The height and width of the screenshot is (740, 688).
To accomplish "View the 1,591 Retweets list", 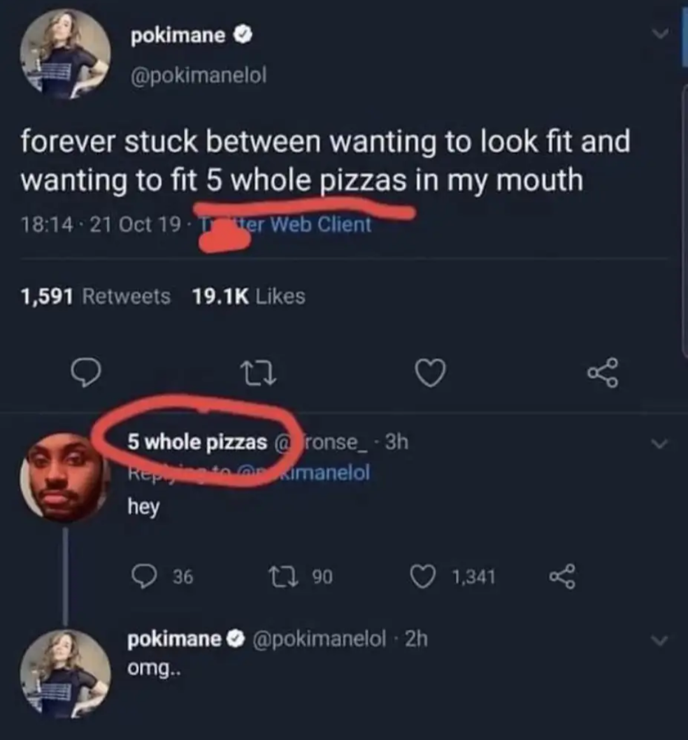I will click(x=96, y=296).
